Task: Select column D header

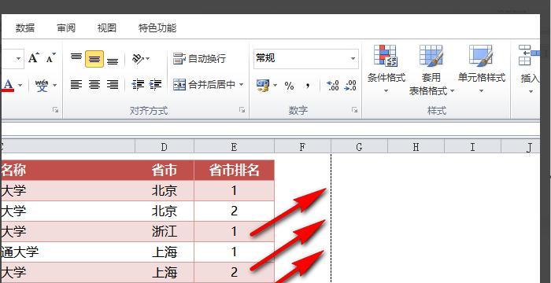Action: coord(165,147)
